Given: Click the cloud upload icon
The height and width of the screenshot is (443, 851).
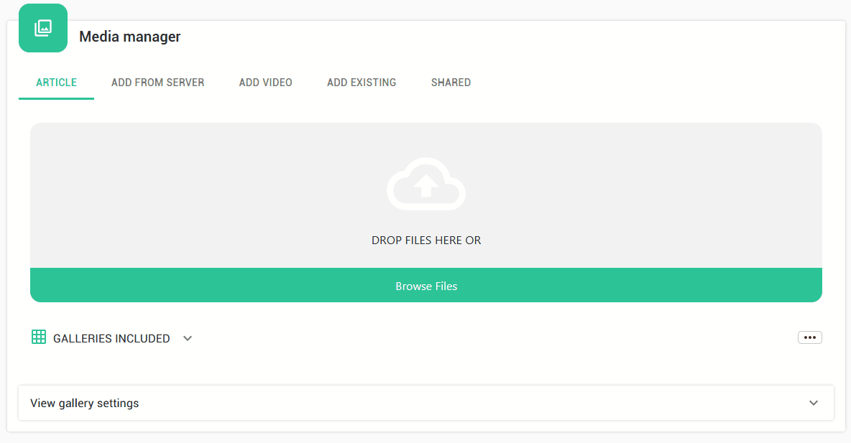Looking at the screenshot, I should [x=426, y=184].
